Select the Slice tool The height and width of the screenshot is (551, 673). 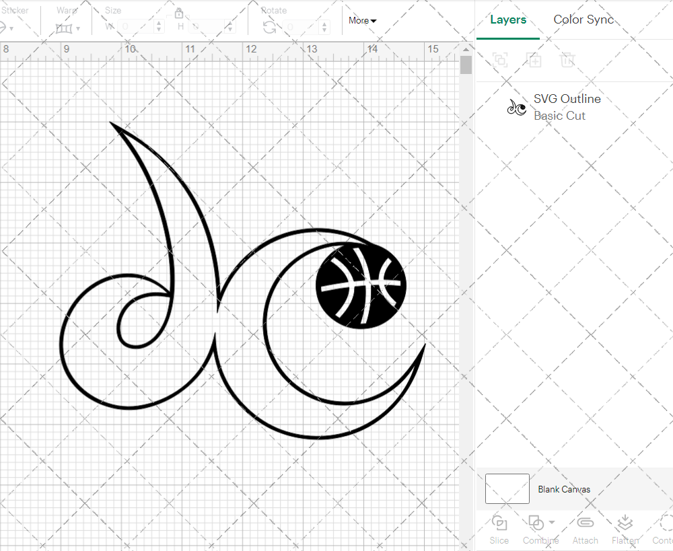pyautogui.click(x=499, y=529)
